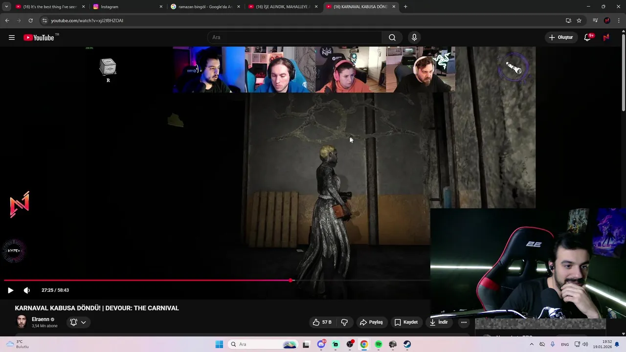The image size is (626, 352).
Task: Reload the current page
Action: coord(30,21)
